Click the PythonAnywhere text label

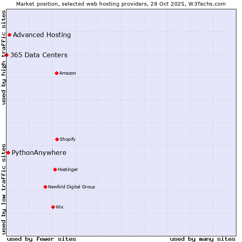click(x=39, y=153)
